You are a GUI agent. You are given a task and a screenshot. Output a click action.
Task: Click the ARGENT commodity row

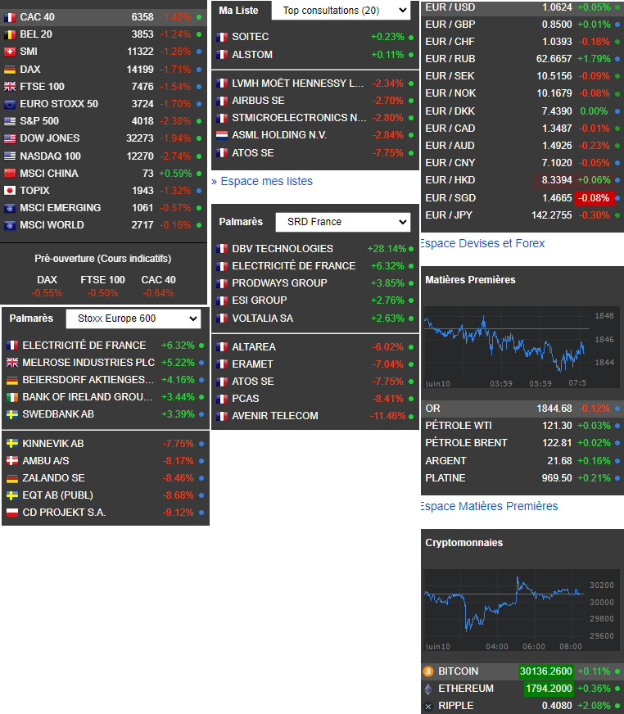click(x=522, y=461)
